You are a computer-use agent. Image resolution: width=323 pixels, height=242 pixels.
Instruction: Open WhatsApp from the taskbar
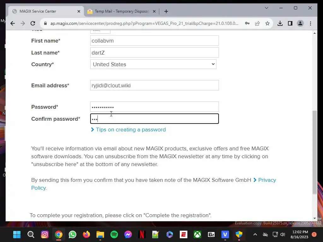click(73, 234)
